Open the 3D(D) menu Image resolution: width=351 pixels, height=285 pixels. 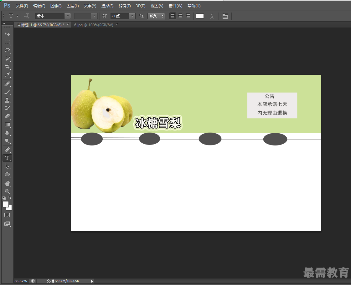point(141,6)
